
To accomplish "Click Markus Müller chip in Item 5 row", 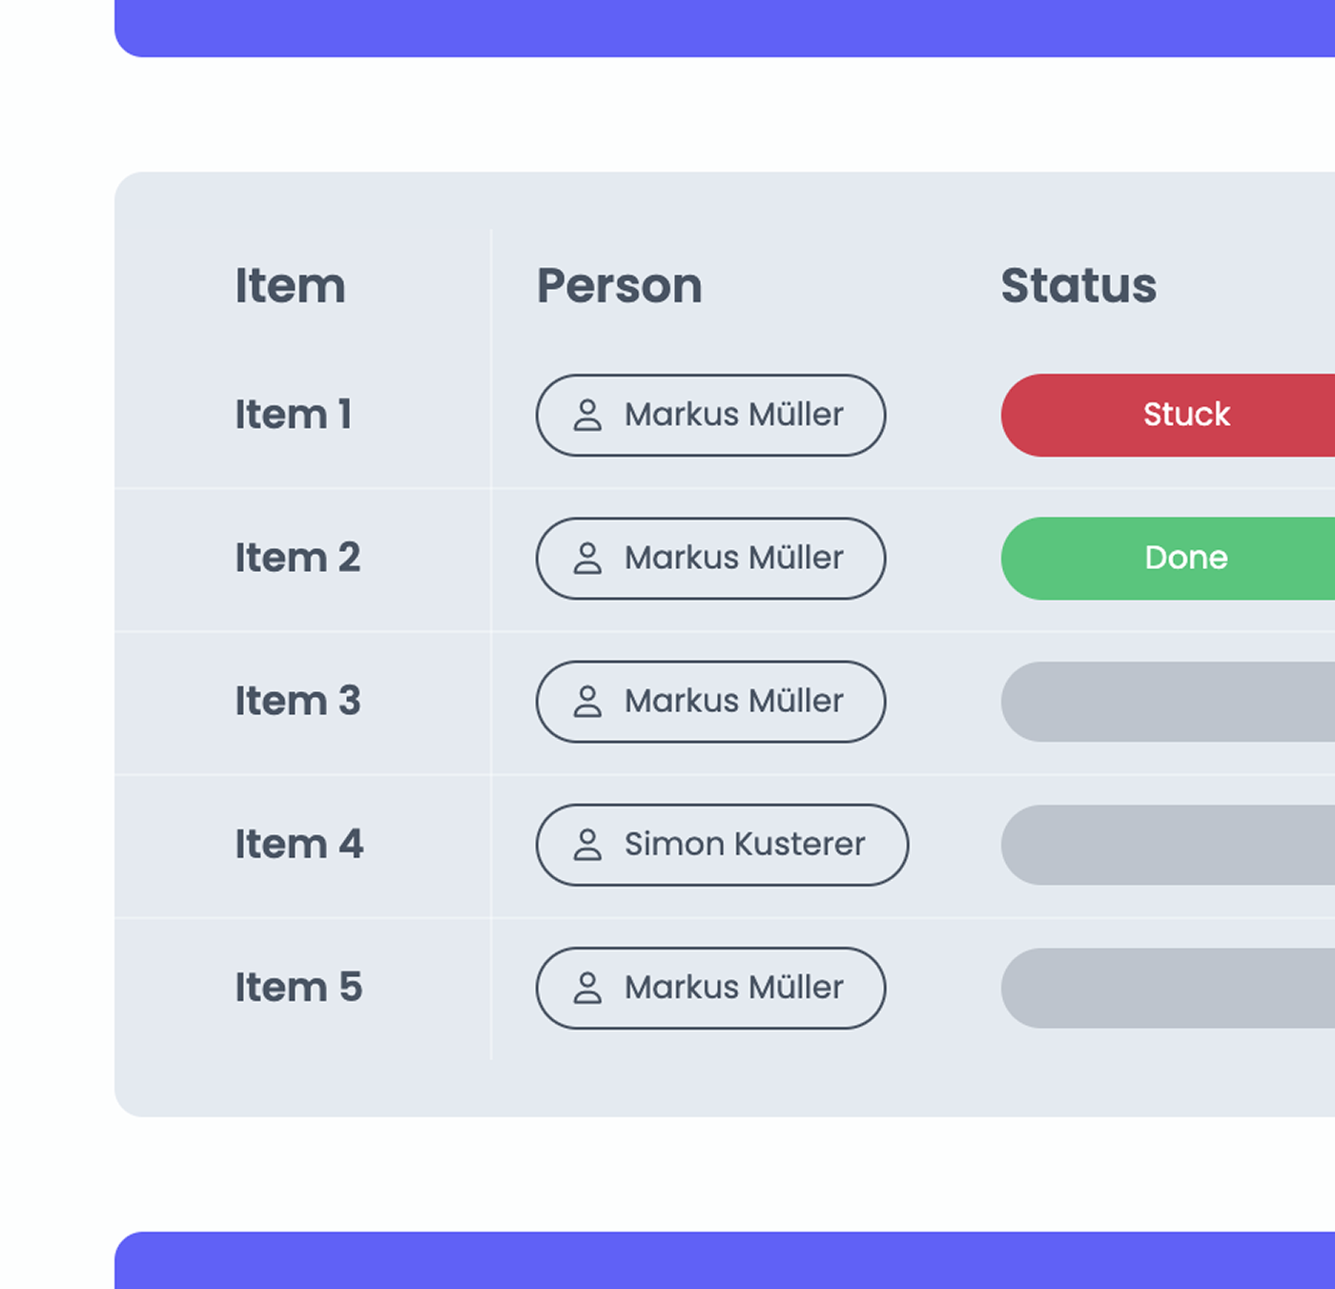I will pos(710,987).
